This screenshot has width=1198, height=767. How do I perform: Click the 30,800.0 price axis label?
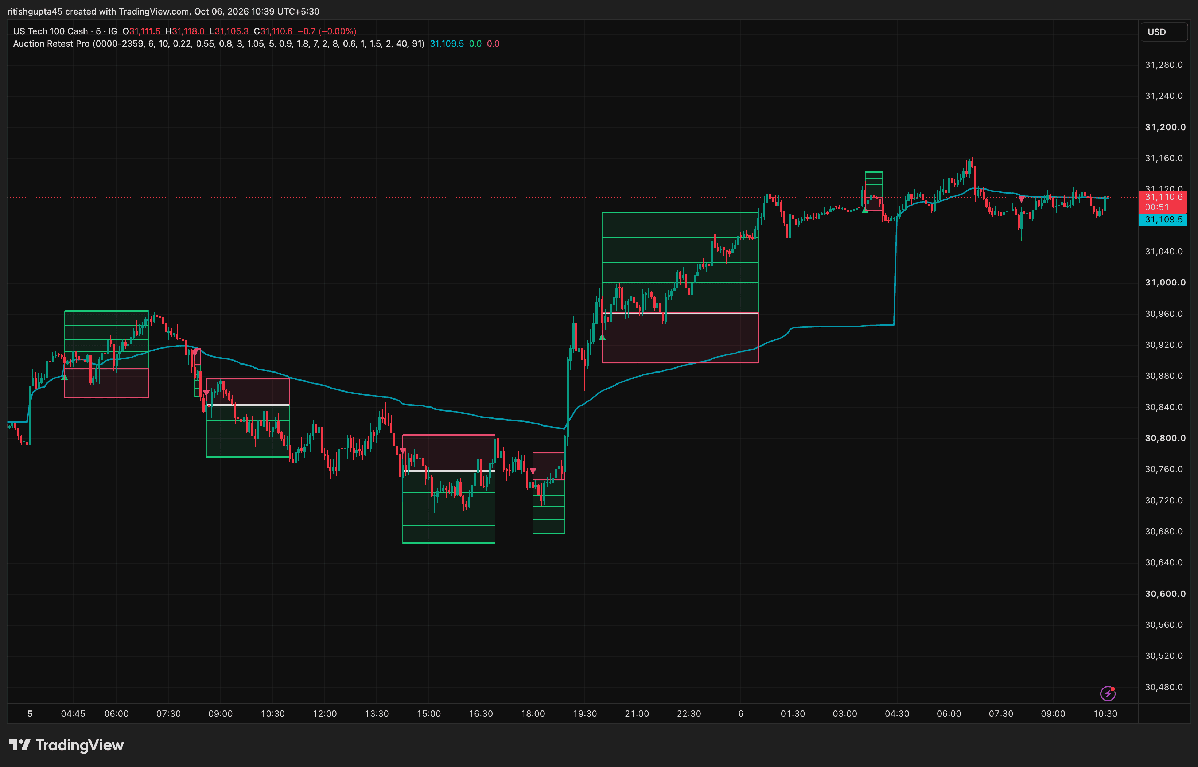pyautogui.click(x=1165, y=438)
